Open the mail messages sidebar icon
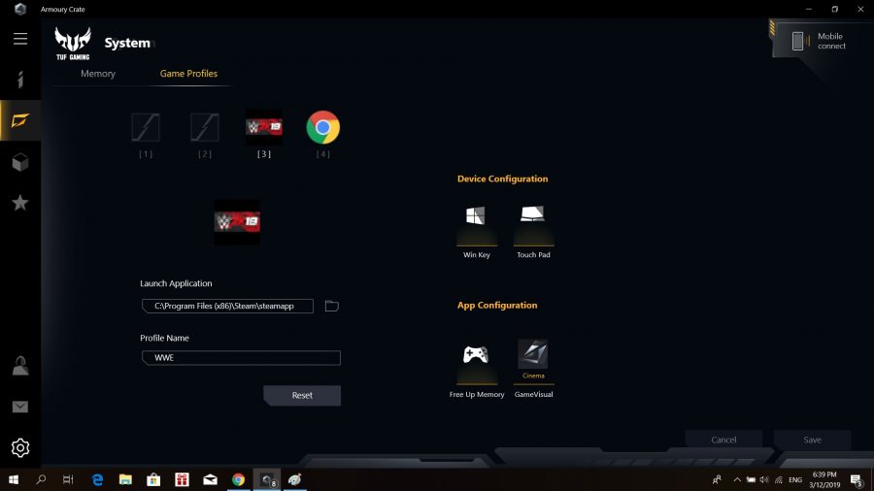Screen dimensions: 874x491 (x=20, y=407)
